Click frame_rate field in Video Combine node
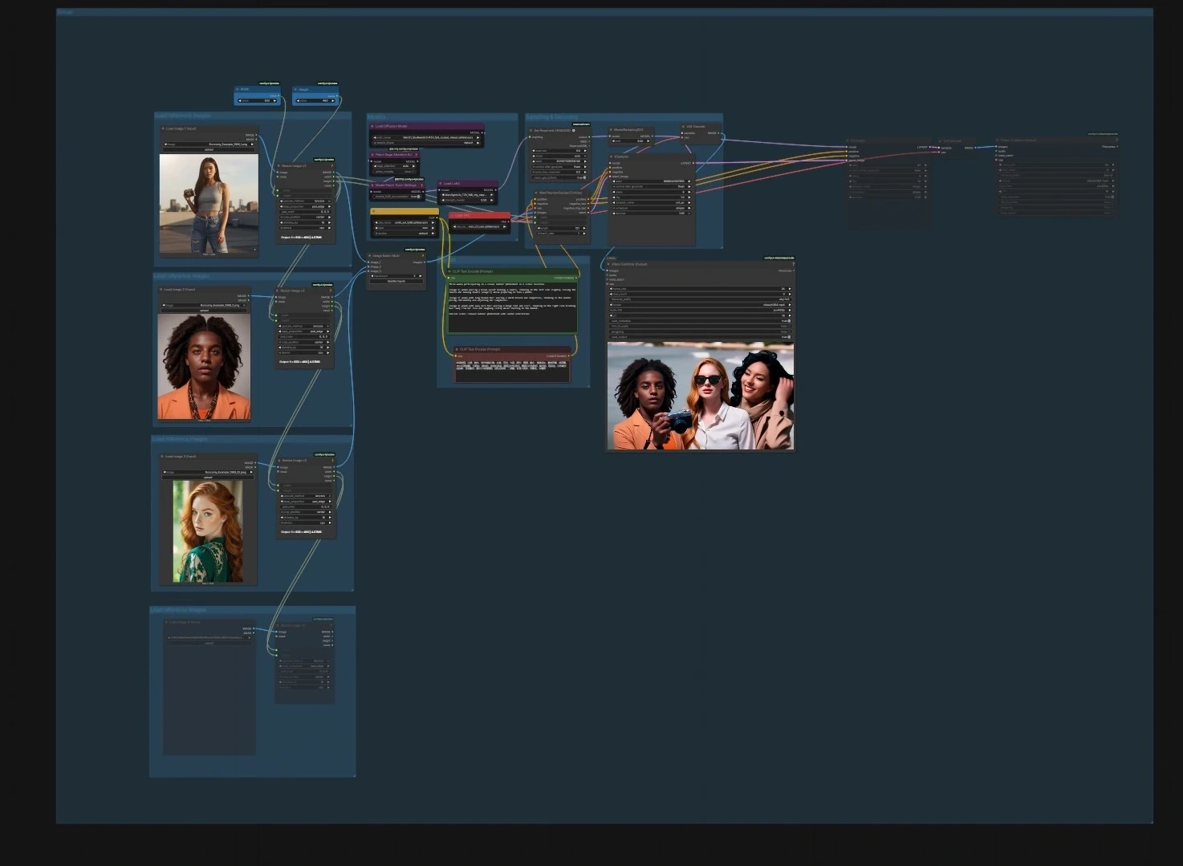This screenshot has height=866, width=1183. pos(701,289)
